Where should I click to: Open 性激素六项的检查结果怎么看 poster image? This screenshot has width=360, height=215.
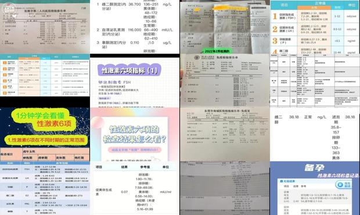(x=135, y=134)
